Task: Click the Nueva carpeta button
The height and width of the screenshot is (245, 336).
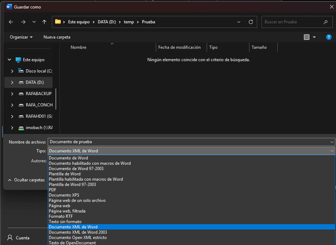Action: pos(57,37)
